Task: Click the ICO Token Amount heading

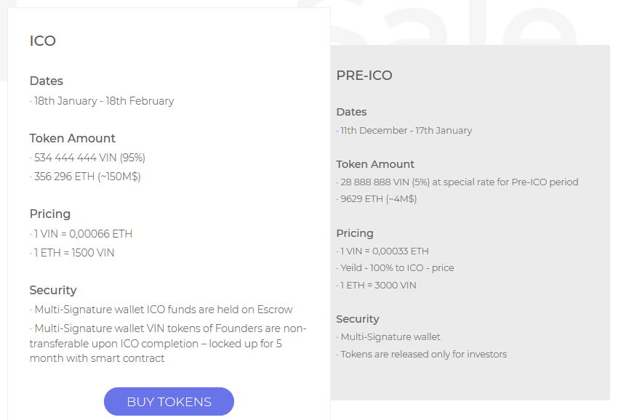Action: click(x=73, y=138)
